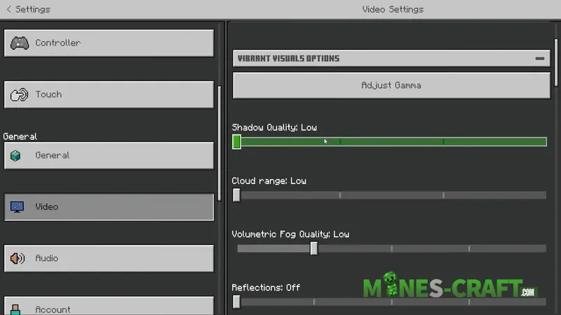Open the Account settings category
This screenshot has width=561, height=315.
point(109,306)
